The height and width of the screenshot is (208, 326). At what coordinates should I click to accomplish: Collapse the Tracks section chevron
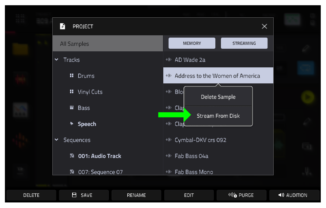[x=57, y=60]
